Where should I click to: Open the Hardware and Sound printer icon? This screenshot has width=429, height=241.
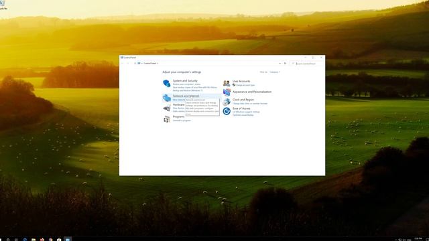tap(167, 108)
